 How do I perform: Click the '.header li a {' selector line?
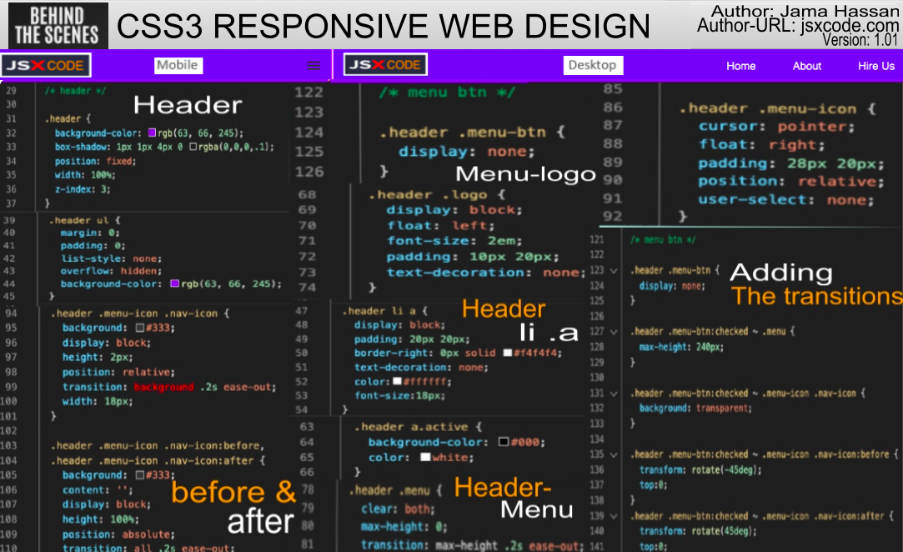[384, 310]
